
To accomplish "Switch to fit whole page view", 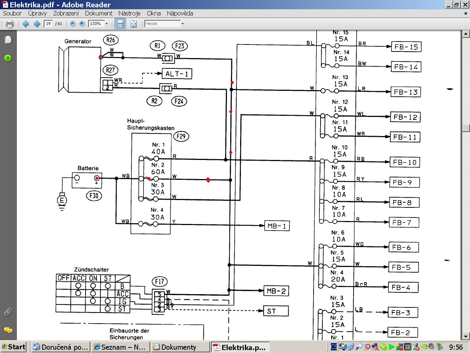I will (x=133, y=24).
